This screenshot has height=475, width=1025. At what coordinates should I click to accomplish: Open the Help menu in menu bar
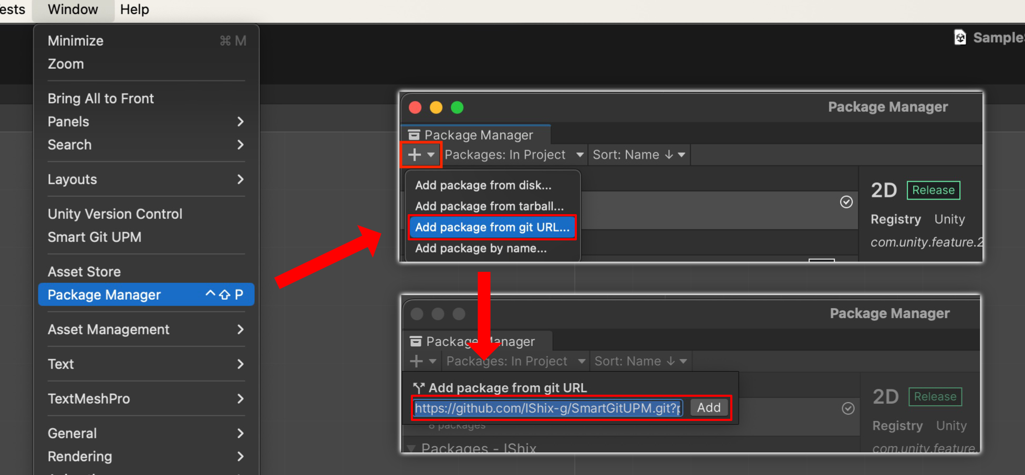tap(134, 9)
